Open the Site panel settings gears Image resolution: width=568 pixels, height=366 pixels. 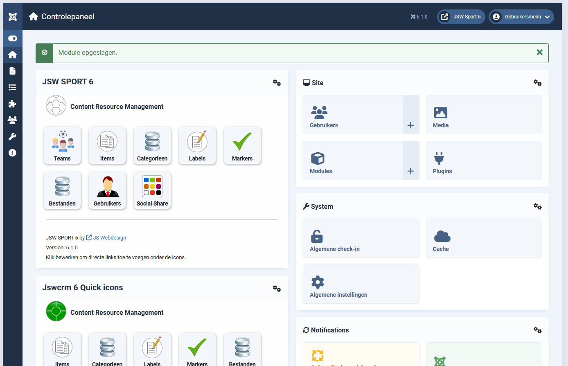[538, 83]
